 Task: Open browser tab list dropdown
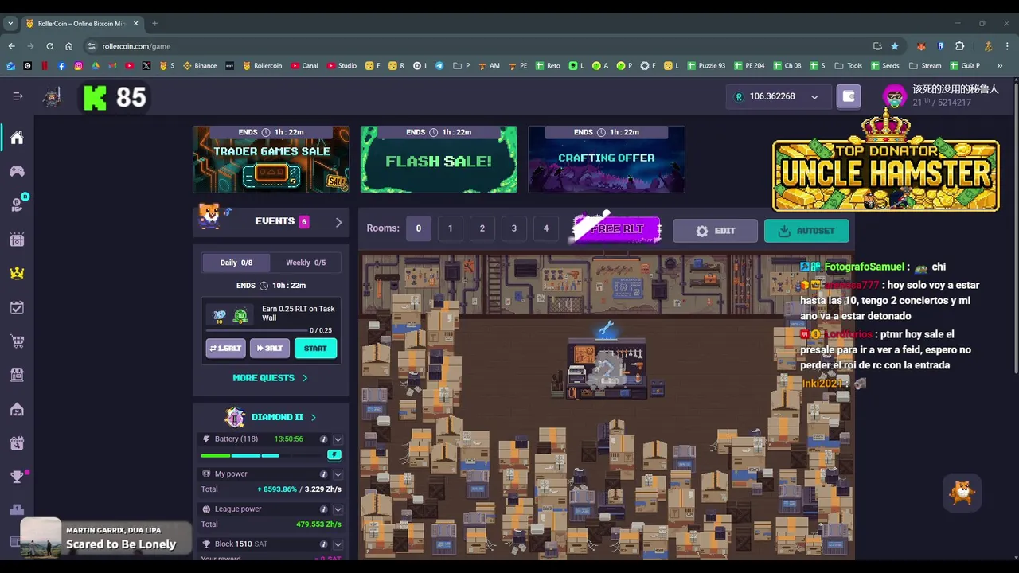point(10,23)
